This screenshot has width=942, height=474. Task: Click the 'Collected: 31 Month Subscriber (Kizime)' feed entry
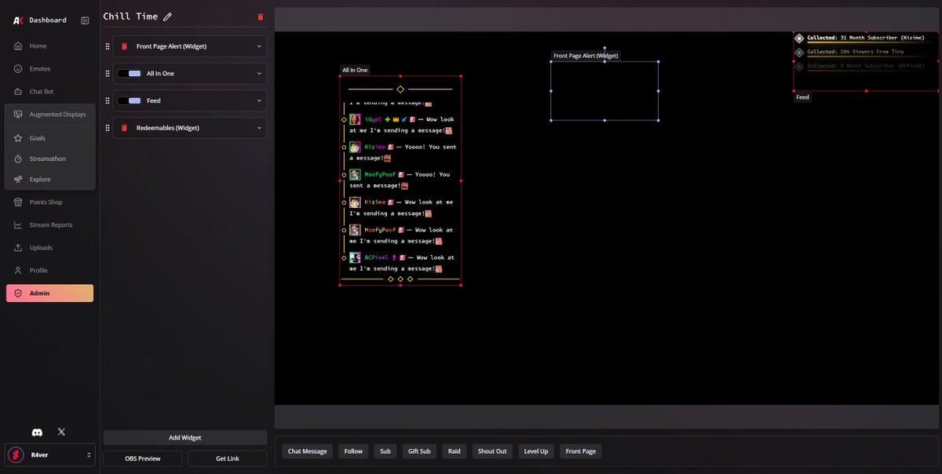[866, 38]
